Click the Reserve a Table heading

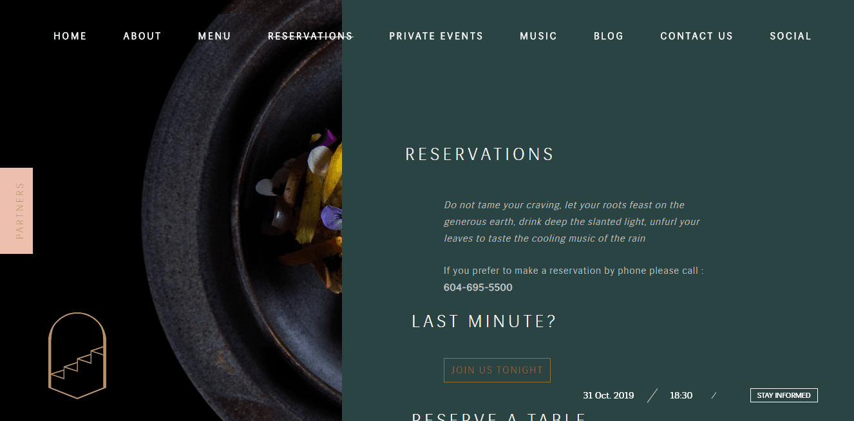point(499,417)
